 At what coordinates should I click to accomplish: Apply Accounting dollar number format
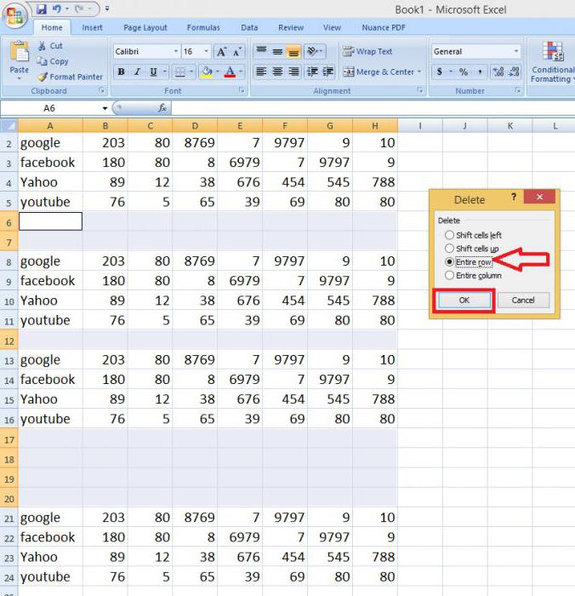(x=440, y=72)
